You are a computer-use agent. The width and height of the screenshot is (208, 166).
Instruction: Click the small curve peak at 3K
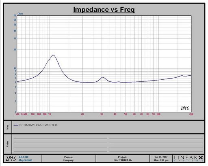(102, 77)
